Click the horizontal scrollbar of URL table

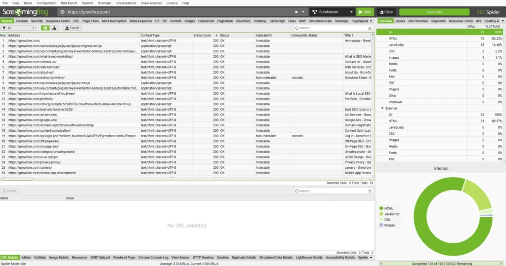pos(16,179)
